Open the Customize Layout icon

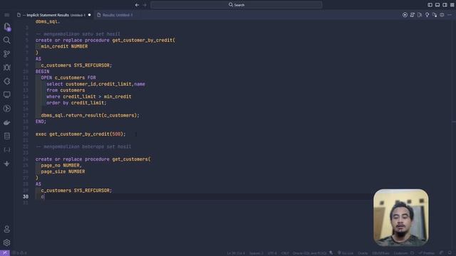452,5
